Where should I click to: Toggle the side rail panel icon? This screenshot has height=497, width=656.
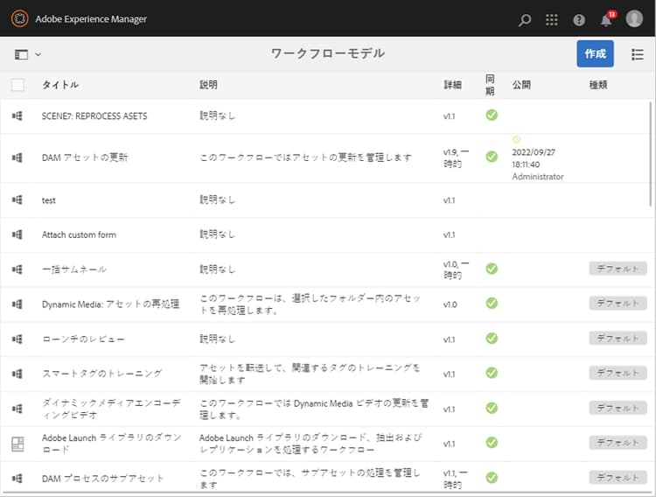[x=21, y=54]
